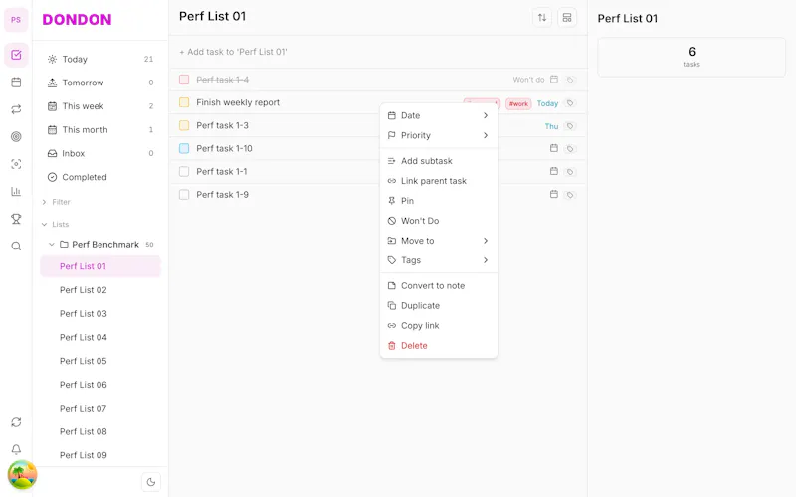The height and width of the screenshot is (497, 796).
Task: Check the Perf task 1-10 checkbox
Action: point(184,148)
